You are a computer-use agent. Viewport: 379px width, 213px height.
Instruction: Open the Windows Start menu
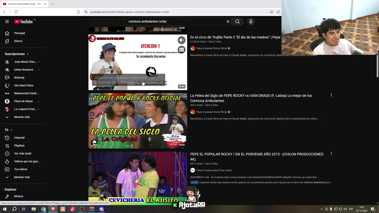coord(4,209)
